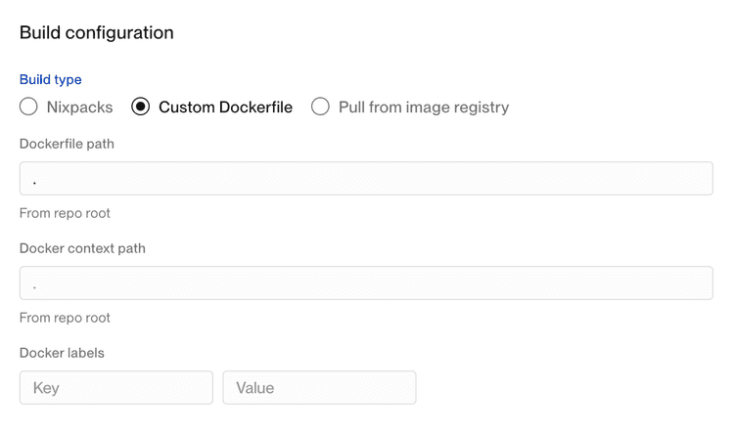Focus the Docker context path input field
This screenshot has height=433, width=734.
[x=366, y=283]
